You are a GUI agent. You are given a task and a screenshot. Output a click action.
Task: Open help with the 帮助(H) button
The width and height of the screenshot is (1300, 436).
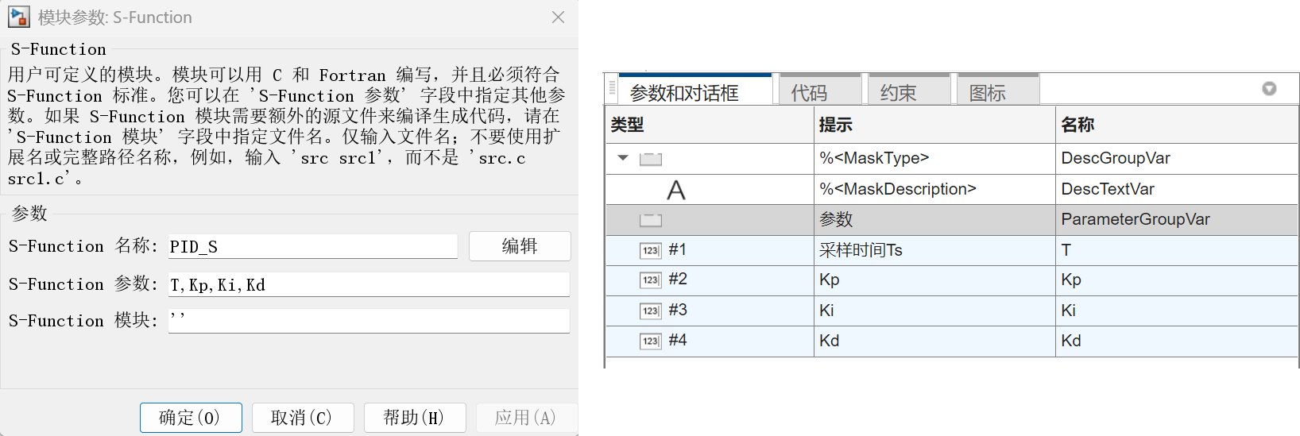tap(413, 418)
